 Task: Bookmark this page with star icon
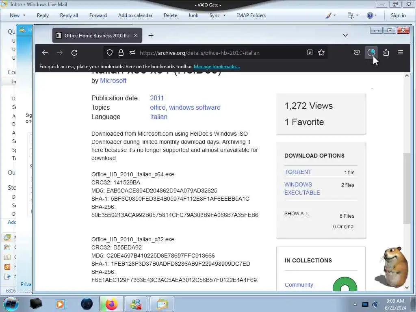click(x=321, y=52)
